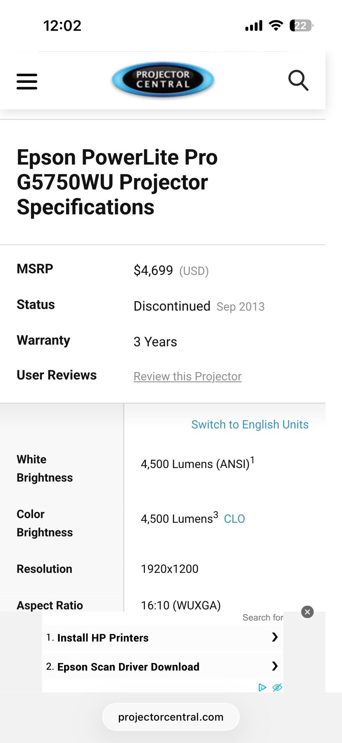Tap footnote 1 beside Lumens (ANSI)
This screenshot has height=743, width=342.
252,460
